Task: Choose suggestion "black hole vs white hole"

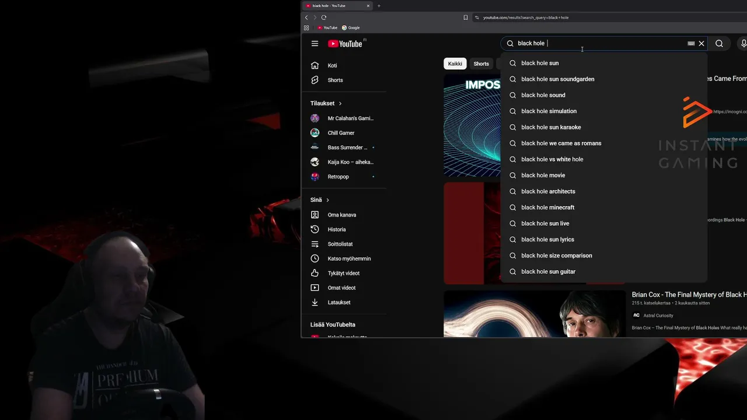Action: [x=604, y=159]
